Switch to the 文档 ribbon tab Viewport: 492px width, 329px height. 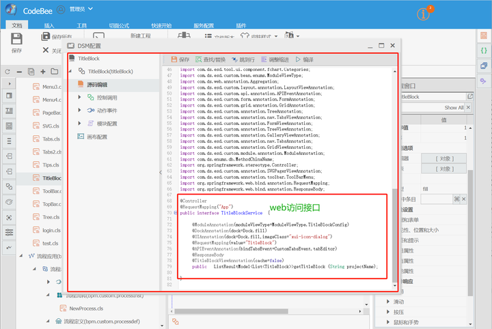tap(17, 25)
